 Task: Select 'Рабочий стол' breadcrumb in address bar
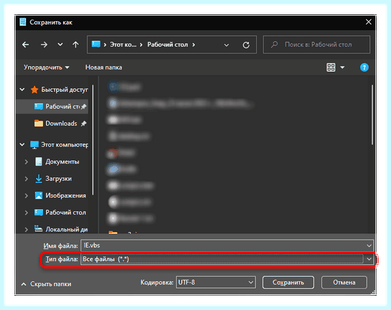167,44
